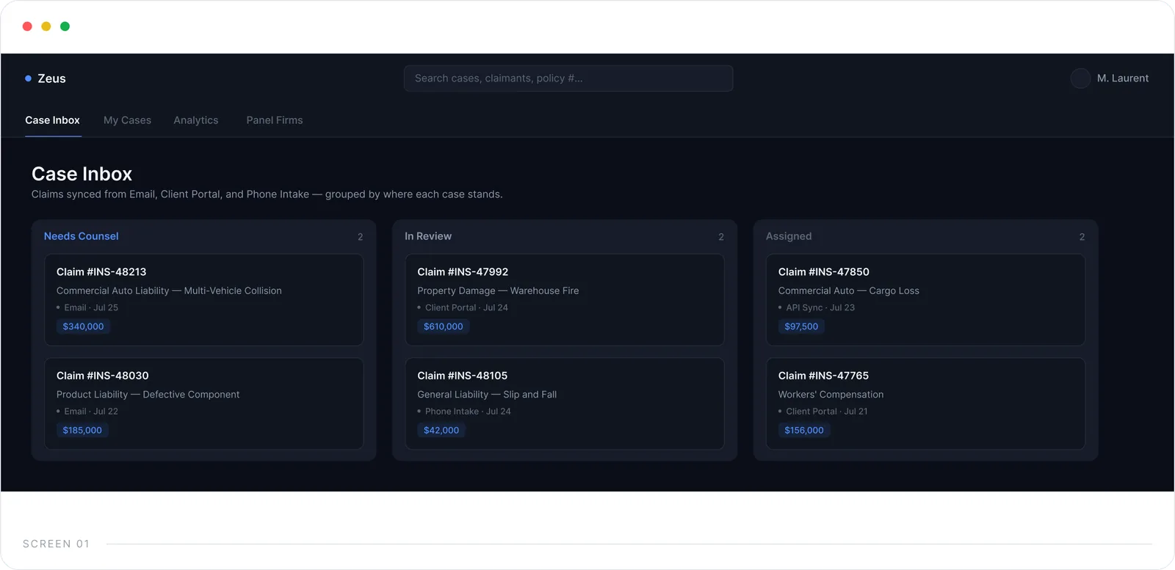This screenshot has height=570, width=1175.
Task: Click the Zeus app logo
Action: click(46, 78)
